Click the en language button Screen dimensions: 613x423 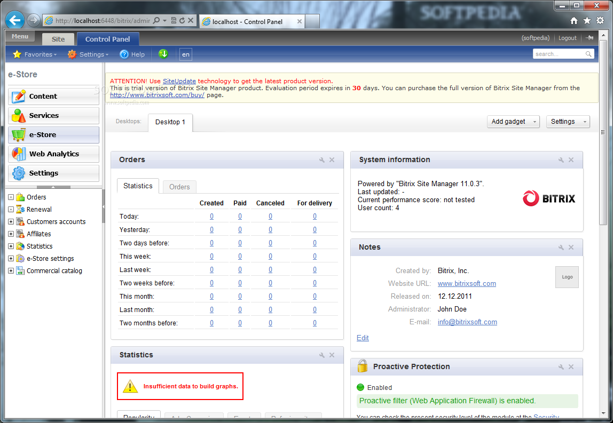[186, 54]
